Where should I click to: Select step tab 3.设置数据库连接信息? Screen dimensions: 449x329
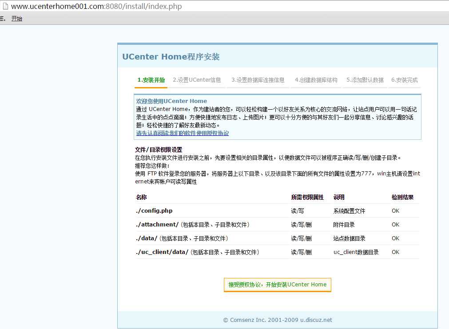tap(258, 80)
